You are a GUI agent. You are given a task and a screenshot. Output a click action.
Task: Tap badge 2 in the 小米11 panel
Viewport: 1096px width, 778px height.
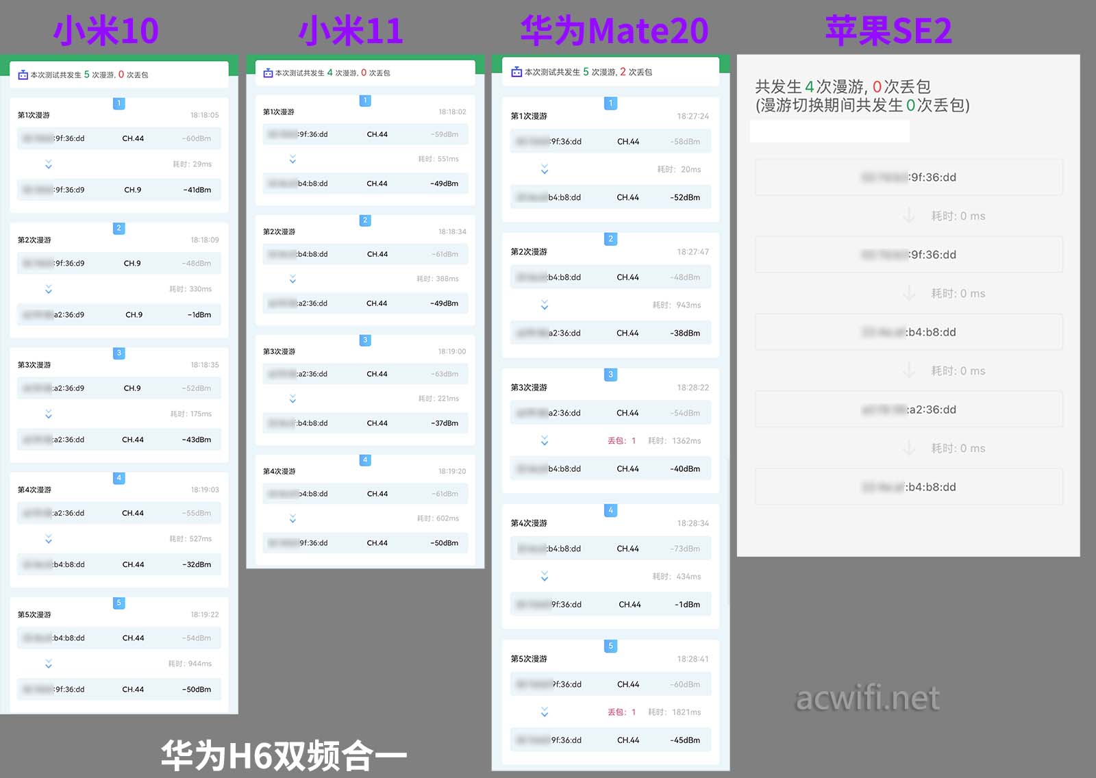365,221
